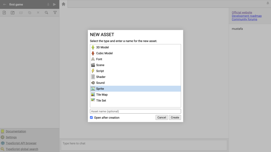This screenshot has height=152, width=271.
Task: Click the run project play arrow
Action: pyautogui.click(x=55, y=4)
